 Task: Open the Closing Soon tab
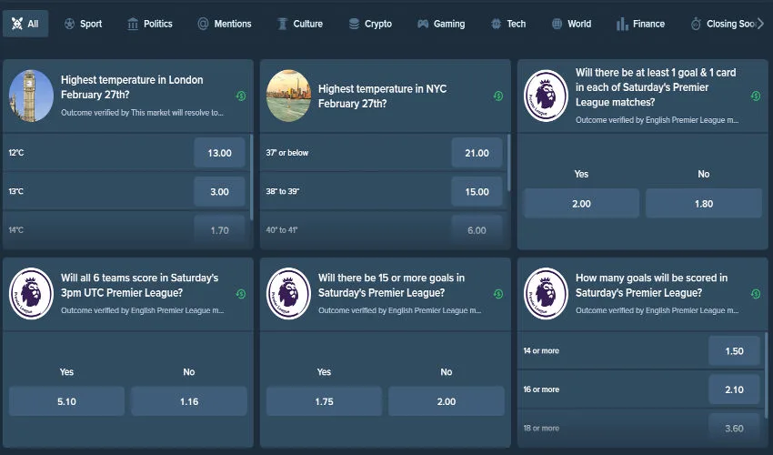pyautogui.click(x=723, y=24)
